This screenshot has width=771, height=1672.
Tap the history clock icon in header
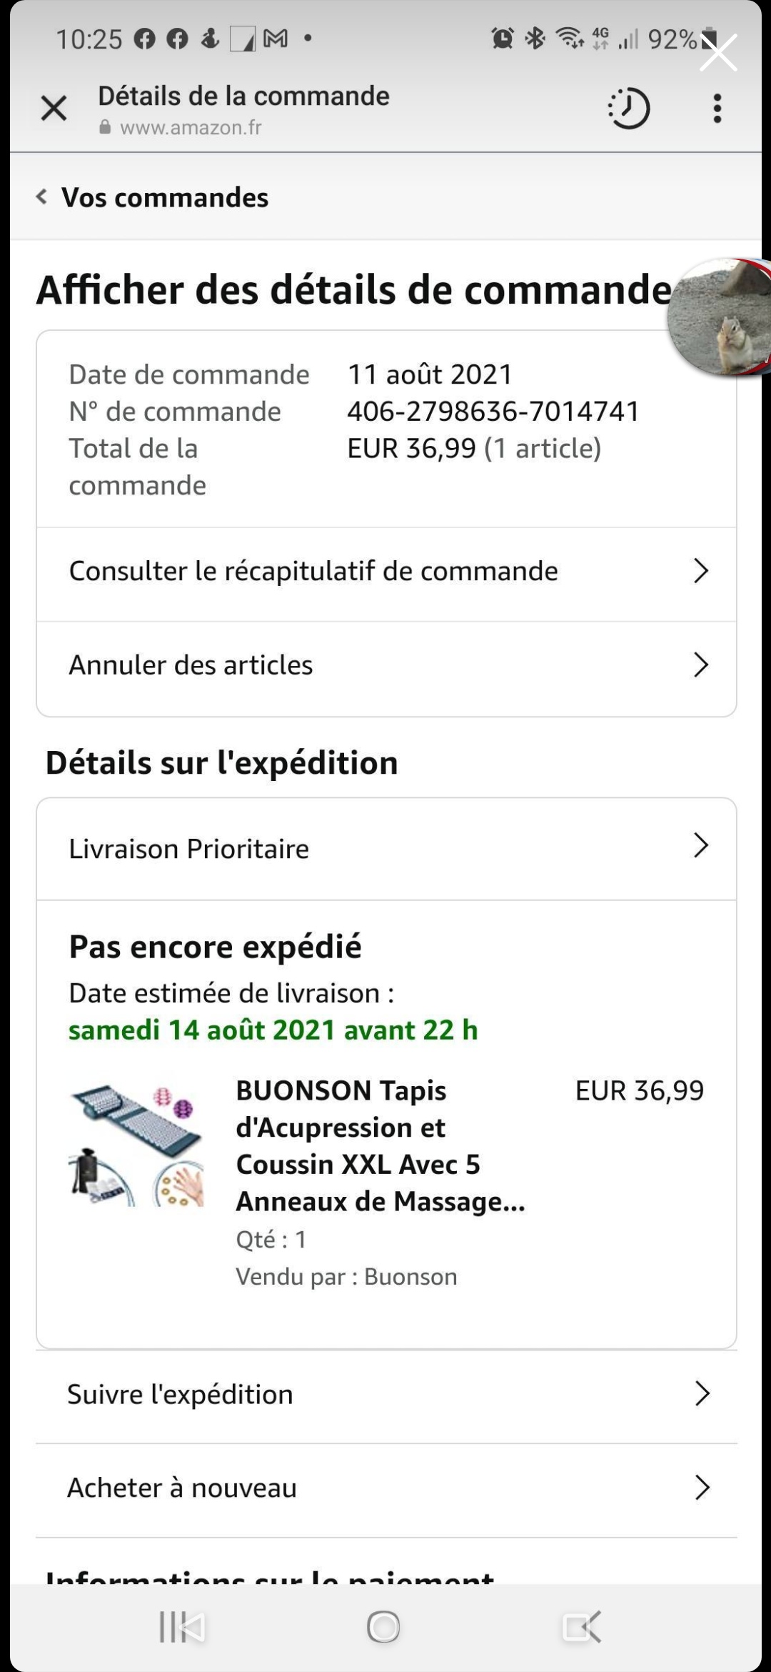pyautogui.click(x=629, y=109)
